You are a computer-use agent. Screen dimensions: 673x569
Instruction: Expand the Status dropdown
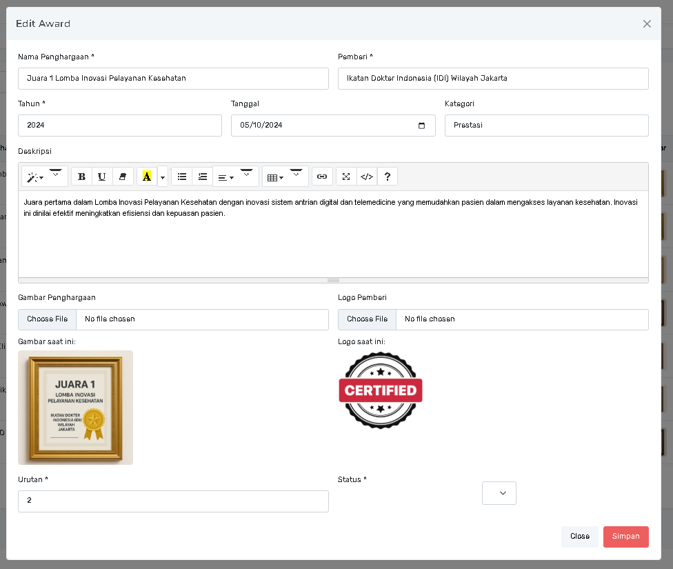tap(499, 493)
